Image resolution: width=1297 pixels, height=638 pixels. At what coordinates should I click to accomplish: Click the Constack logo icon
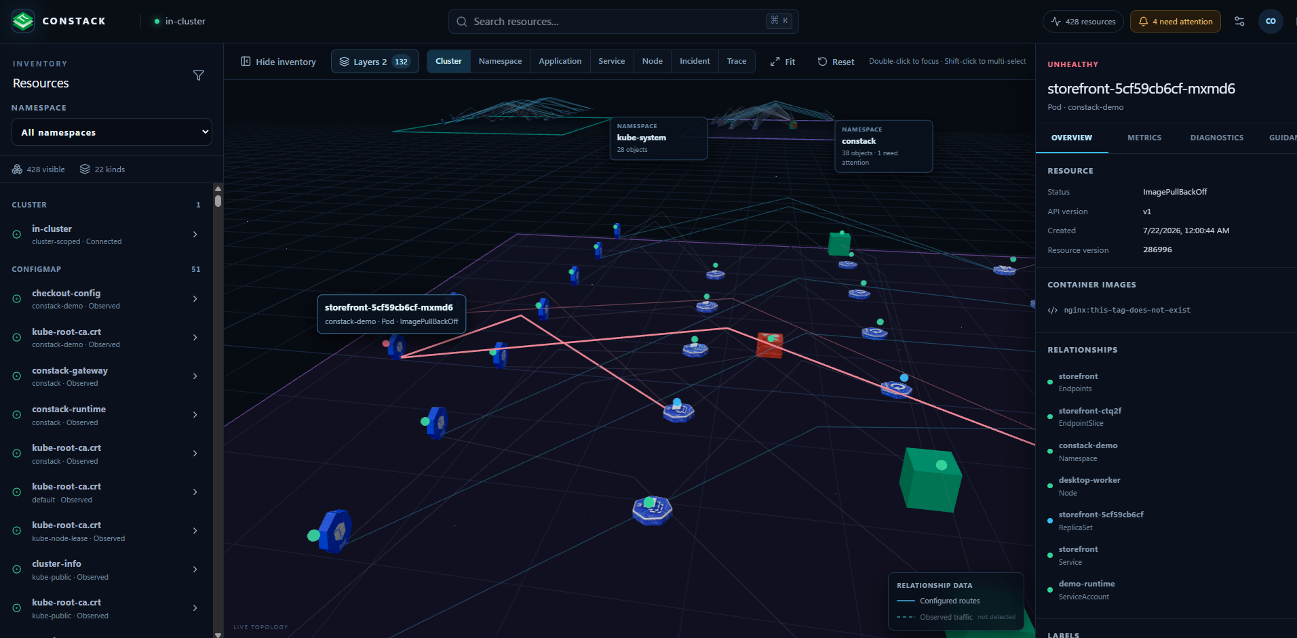[x=23, y=21]
